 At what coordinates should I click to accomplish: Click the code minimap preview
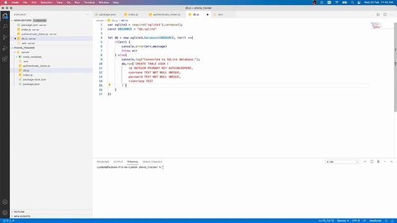click(x=376, y=25)
